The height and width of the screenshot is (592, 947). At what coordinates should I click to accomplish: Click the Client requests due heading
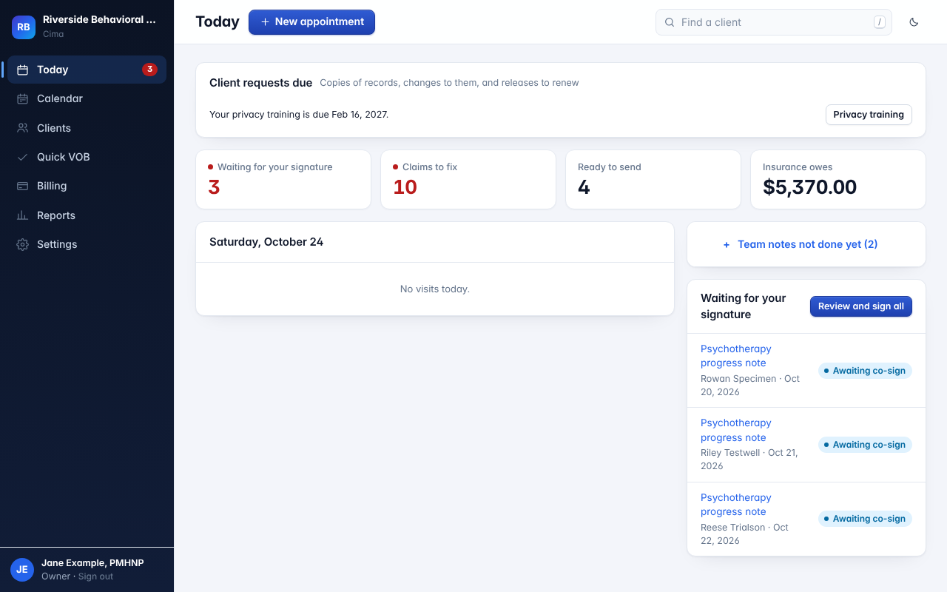260,83
